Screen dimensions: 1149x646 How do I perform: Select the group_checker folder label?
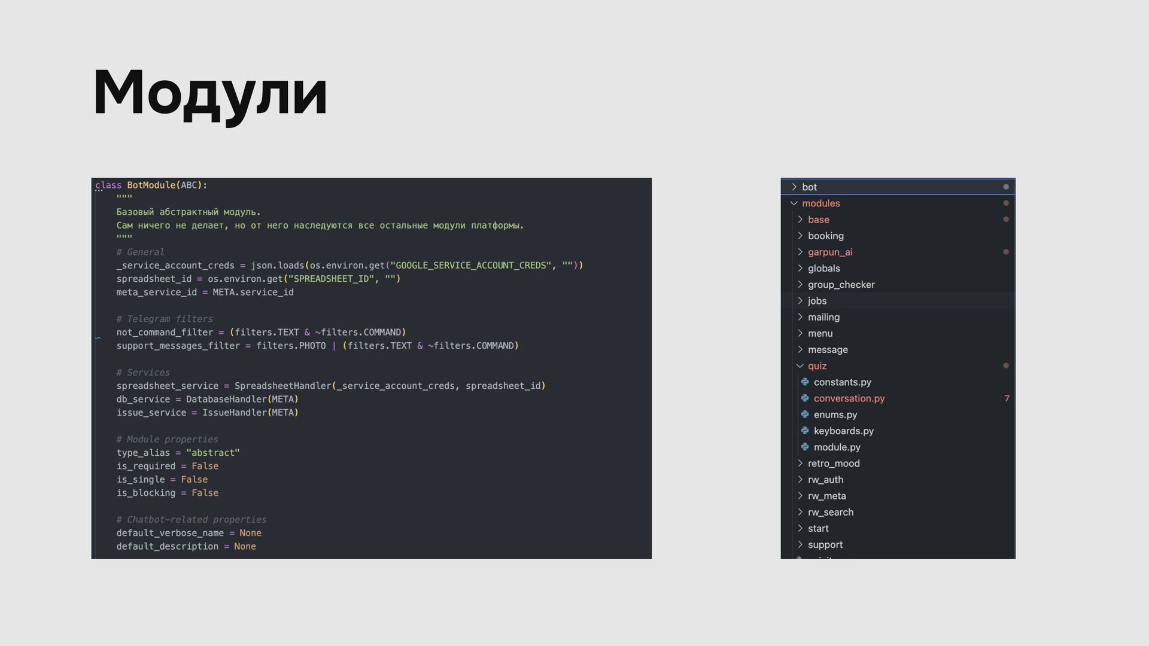pos(841,285)
